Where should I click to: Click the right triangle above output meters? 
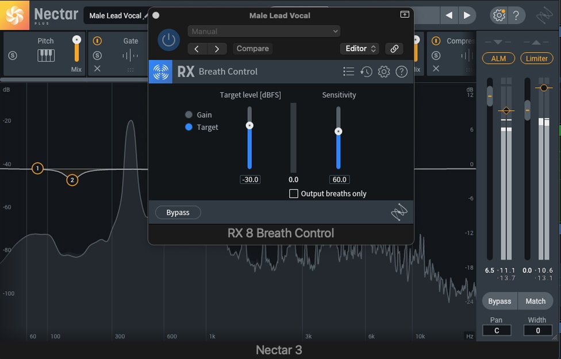[x=536, y=42]
